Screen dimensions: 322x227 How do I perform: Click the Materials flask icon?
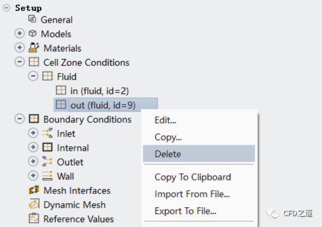click(34, 48)
